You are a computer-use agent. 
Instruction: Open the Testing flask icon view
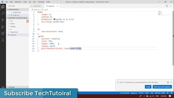tap(3, 40)
